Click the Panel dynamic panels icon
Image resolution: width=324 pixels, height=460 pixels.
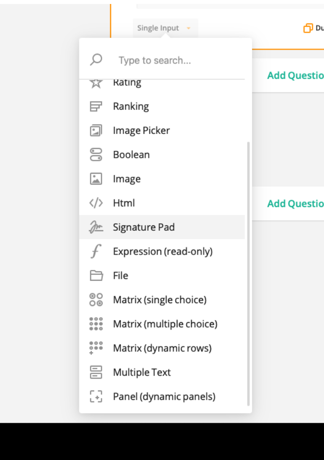point(96,396)
